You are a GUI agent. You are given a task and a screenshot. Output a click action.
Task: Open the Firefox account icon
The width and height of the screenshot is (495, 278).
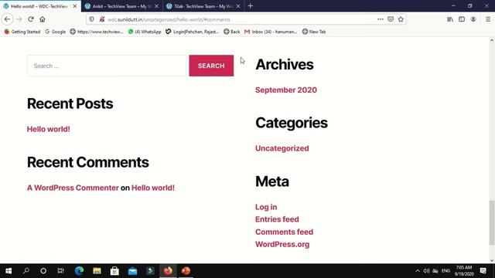click(x=473, y=19)
